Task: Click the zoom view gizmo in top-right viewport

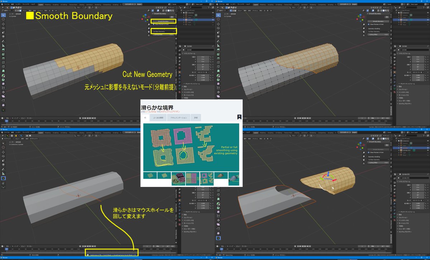Action: coord(364,24)
